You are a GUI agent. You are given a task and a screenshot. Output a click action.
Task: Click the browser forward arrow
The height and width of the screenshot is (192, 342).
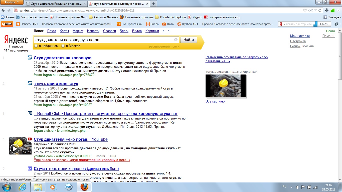pos(9,10)
